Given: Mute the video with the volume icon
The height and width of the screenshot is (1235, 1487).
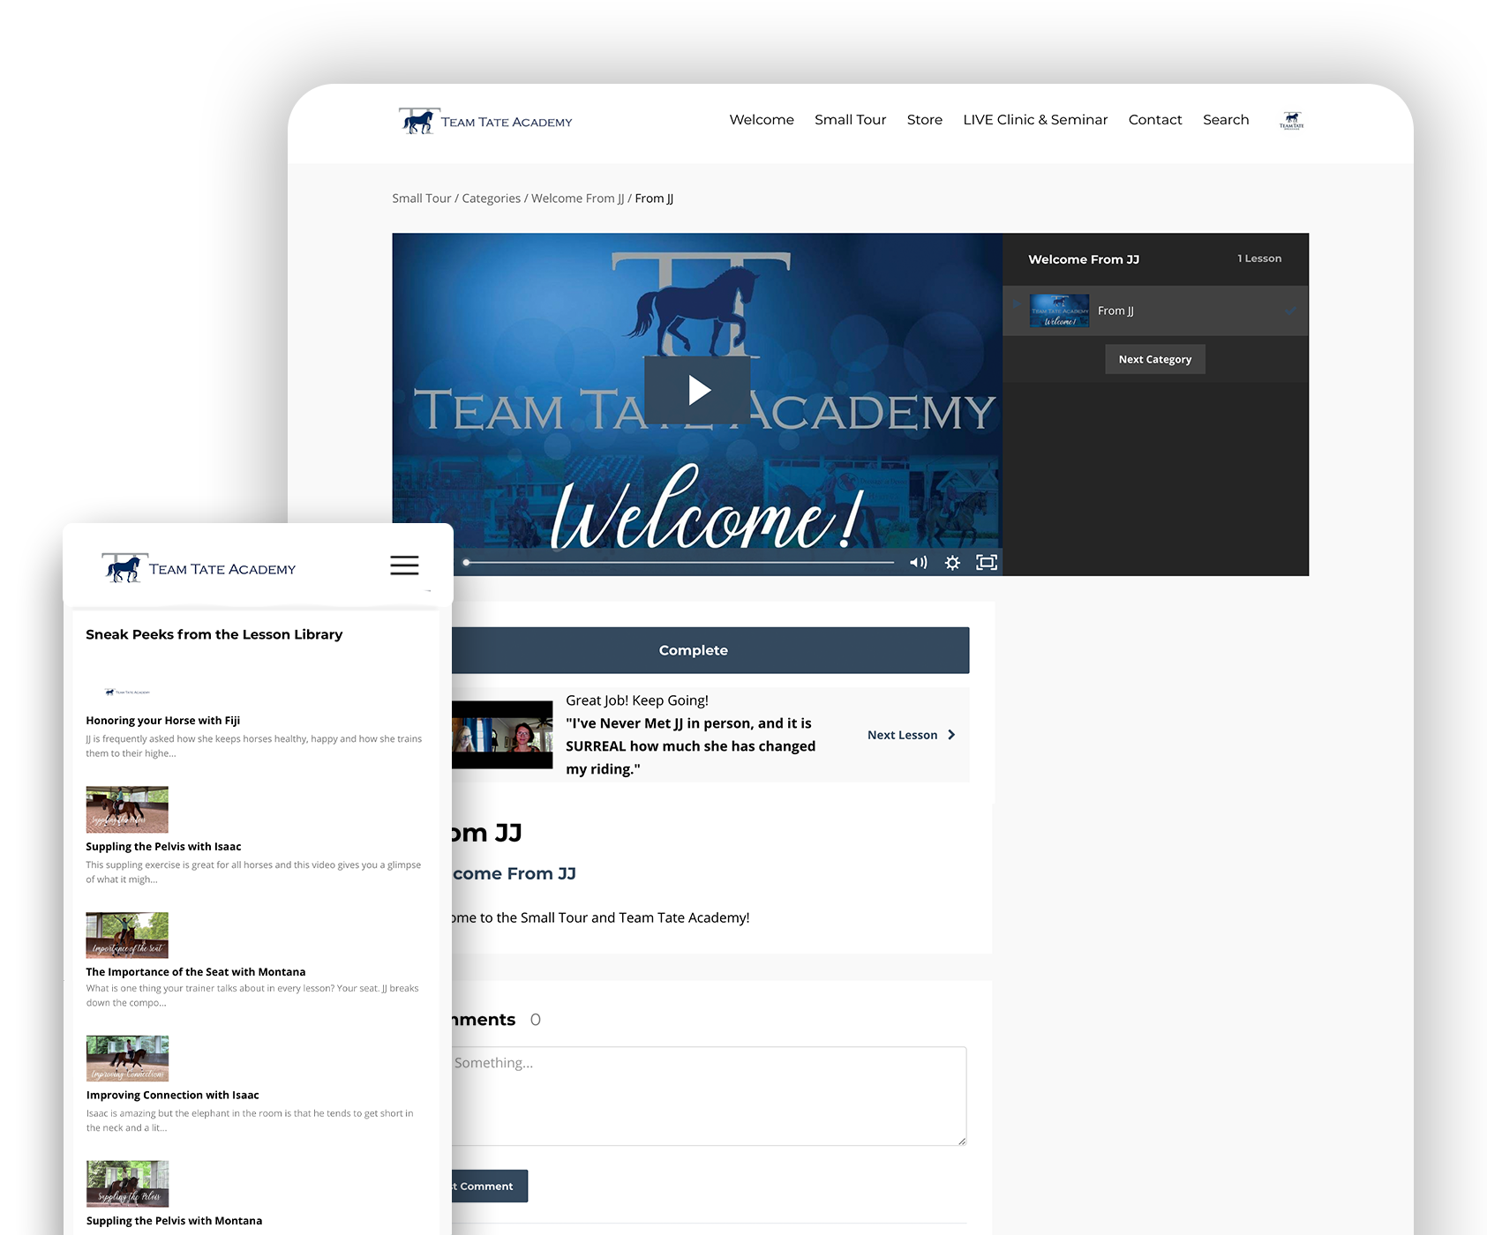Looking at the screenshot, I should click(x=919, y=562).
